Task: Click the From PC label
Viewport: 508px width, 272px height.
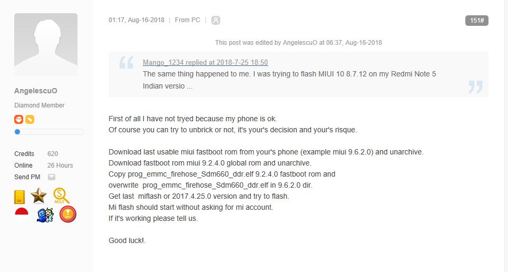Action: tap(187, 20)
